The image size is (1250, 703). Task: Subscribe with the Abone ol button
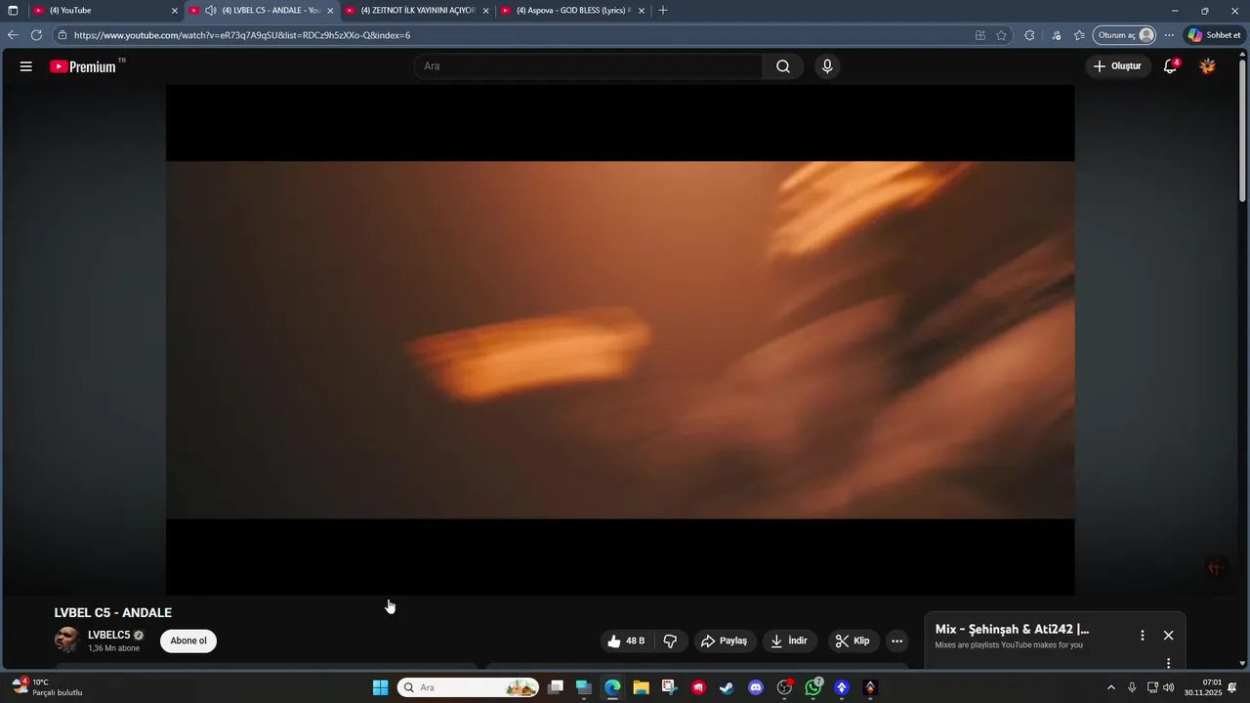coord(188,641)
